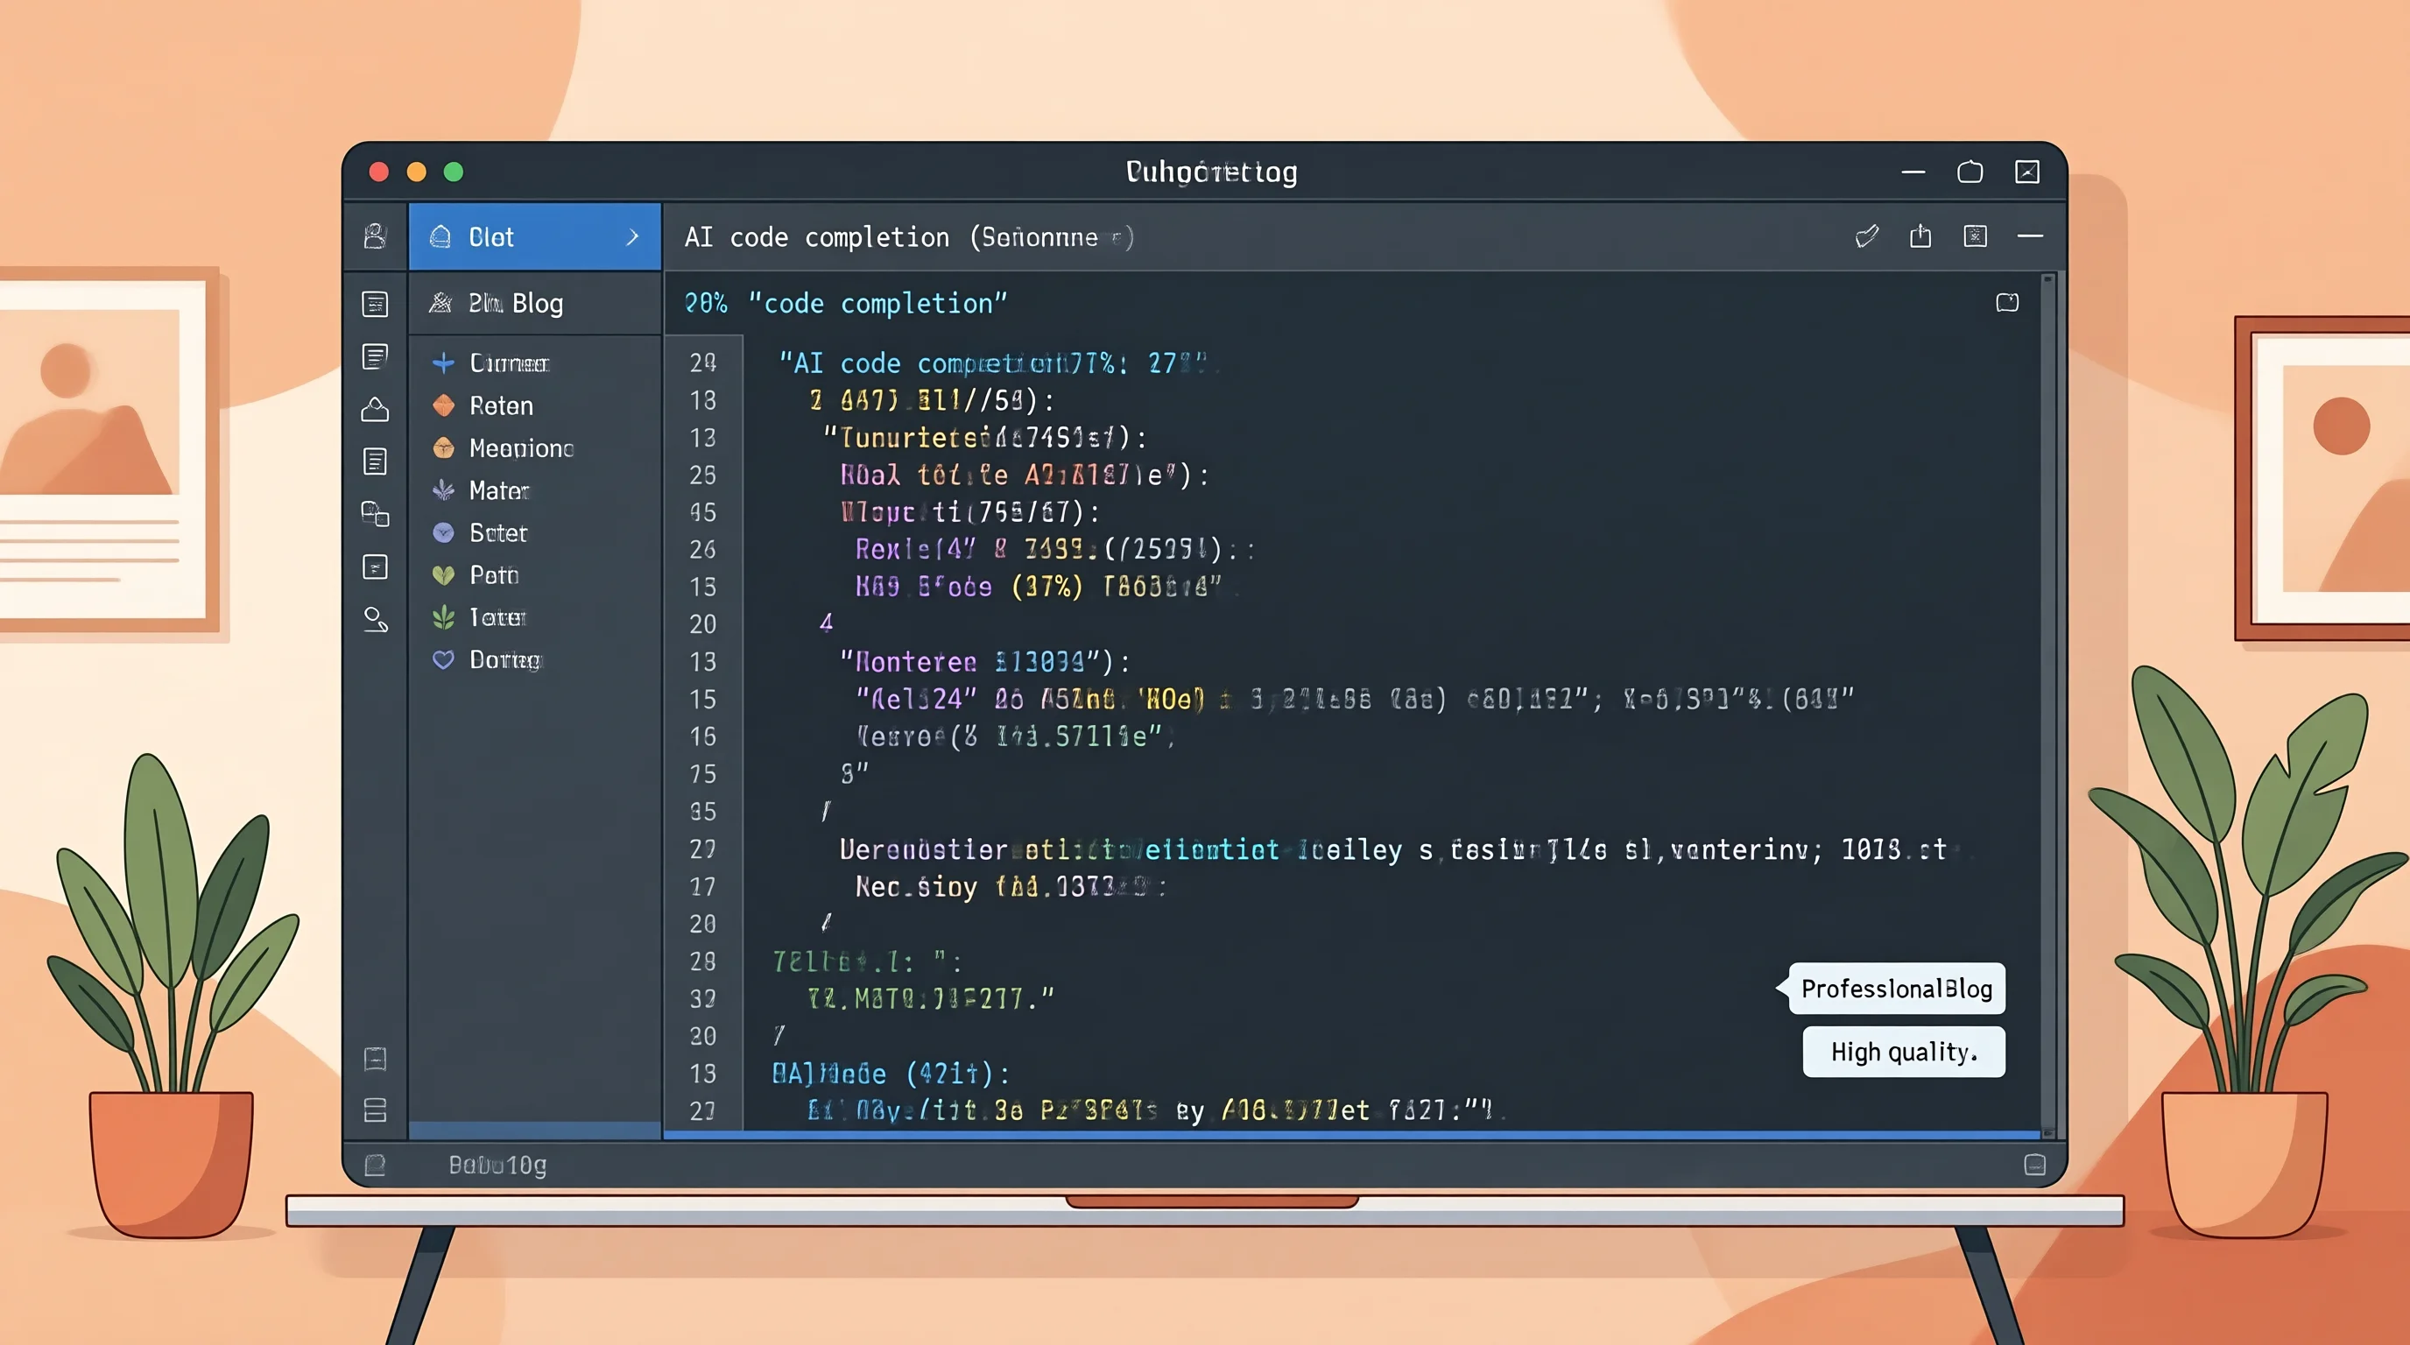Click the plant icon beside Toter
The height and width of the screenshot is (1345, 2410).
[443, 617]
